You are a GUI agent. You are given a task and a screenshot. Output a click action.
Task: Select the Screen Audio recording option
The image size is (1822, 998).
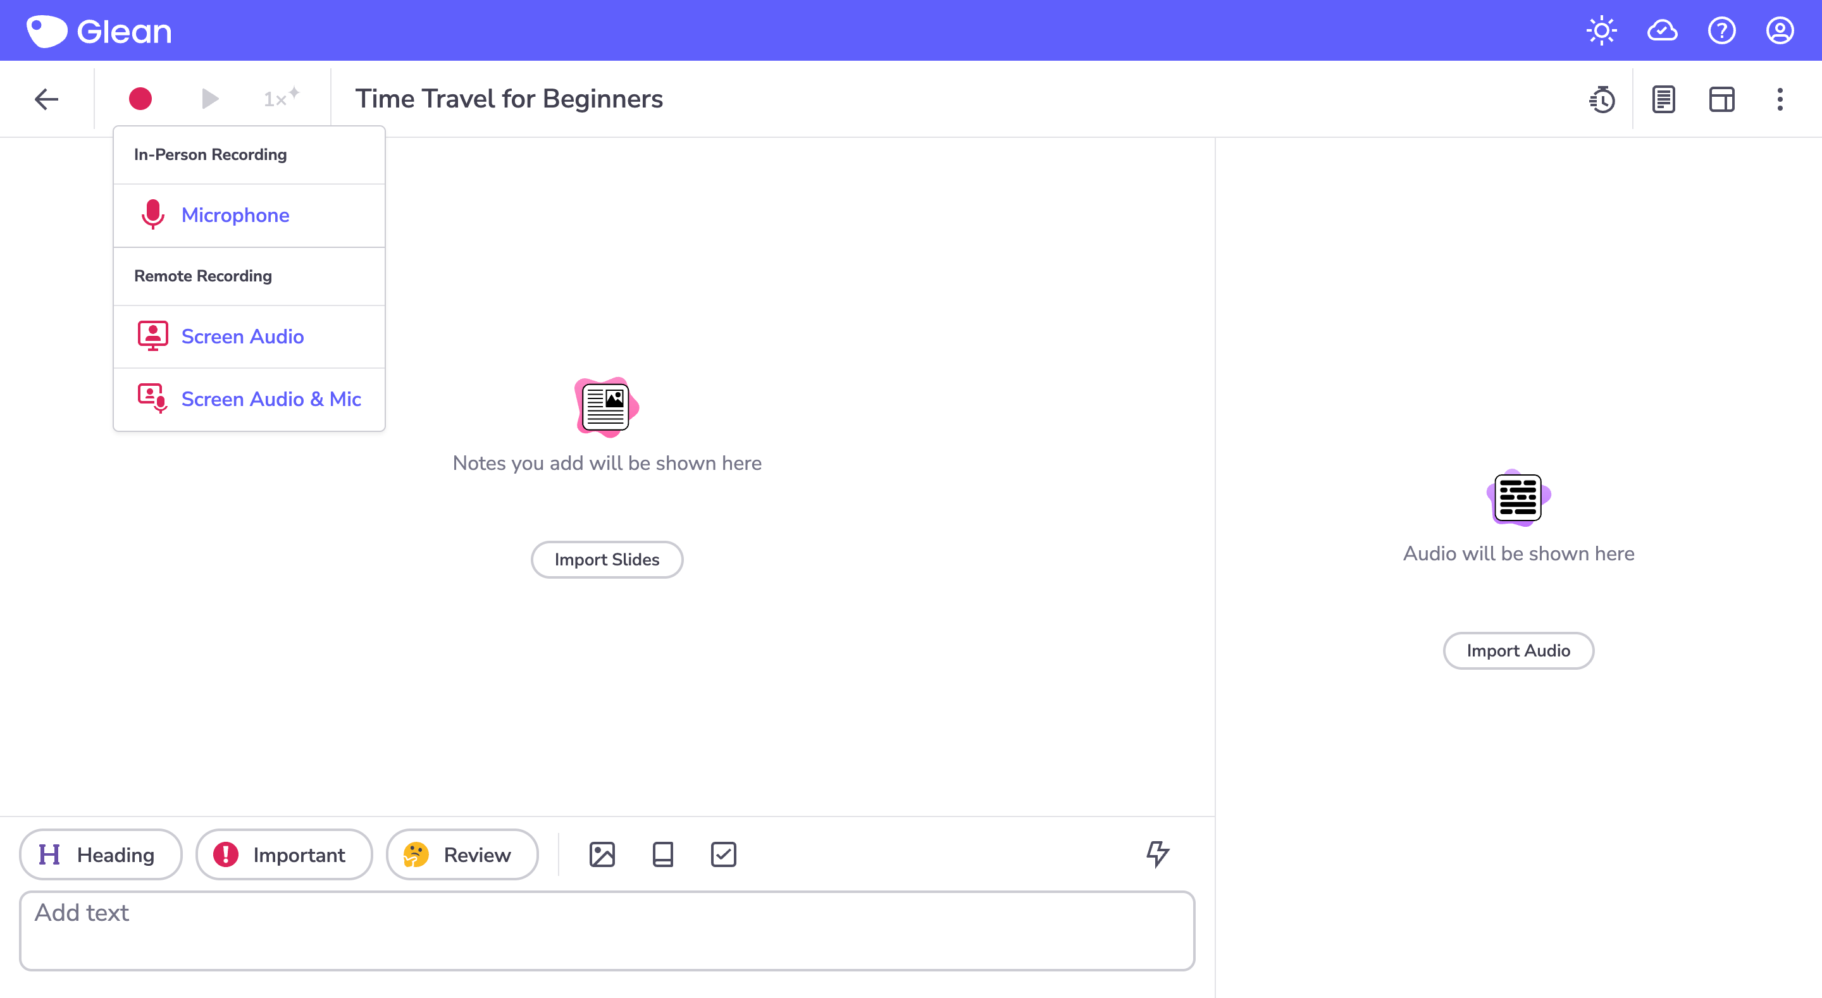pyautogui.click(x=249, y=336)
